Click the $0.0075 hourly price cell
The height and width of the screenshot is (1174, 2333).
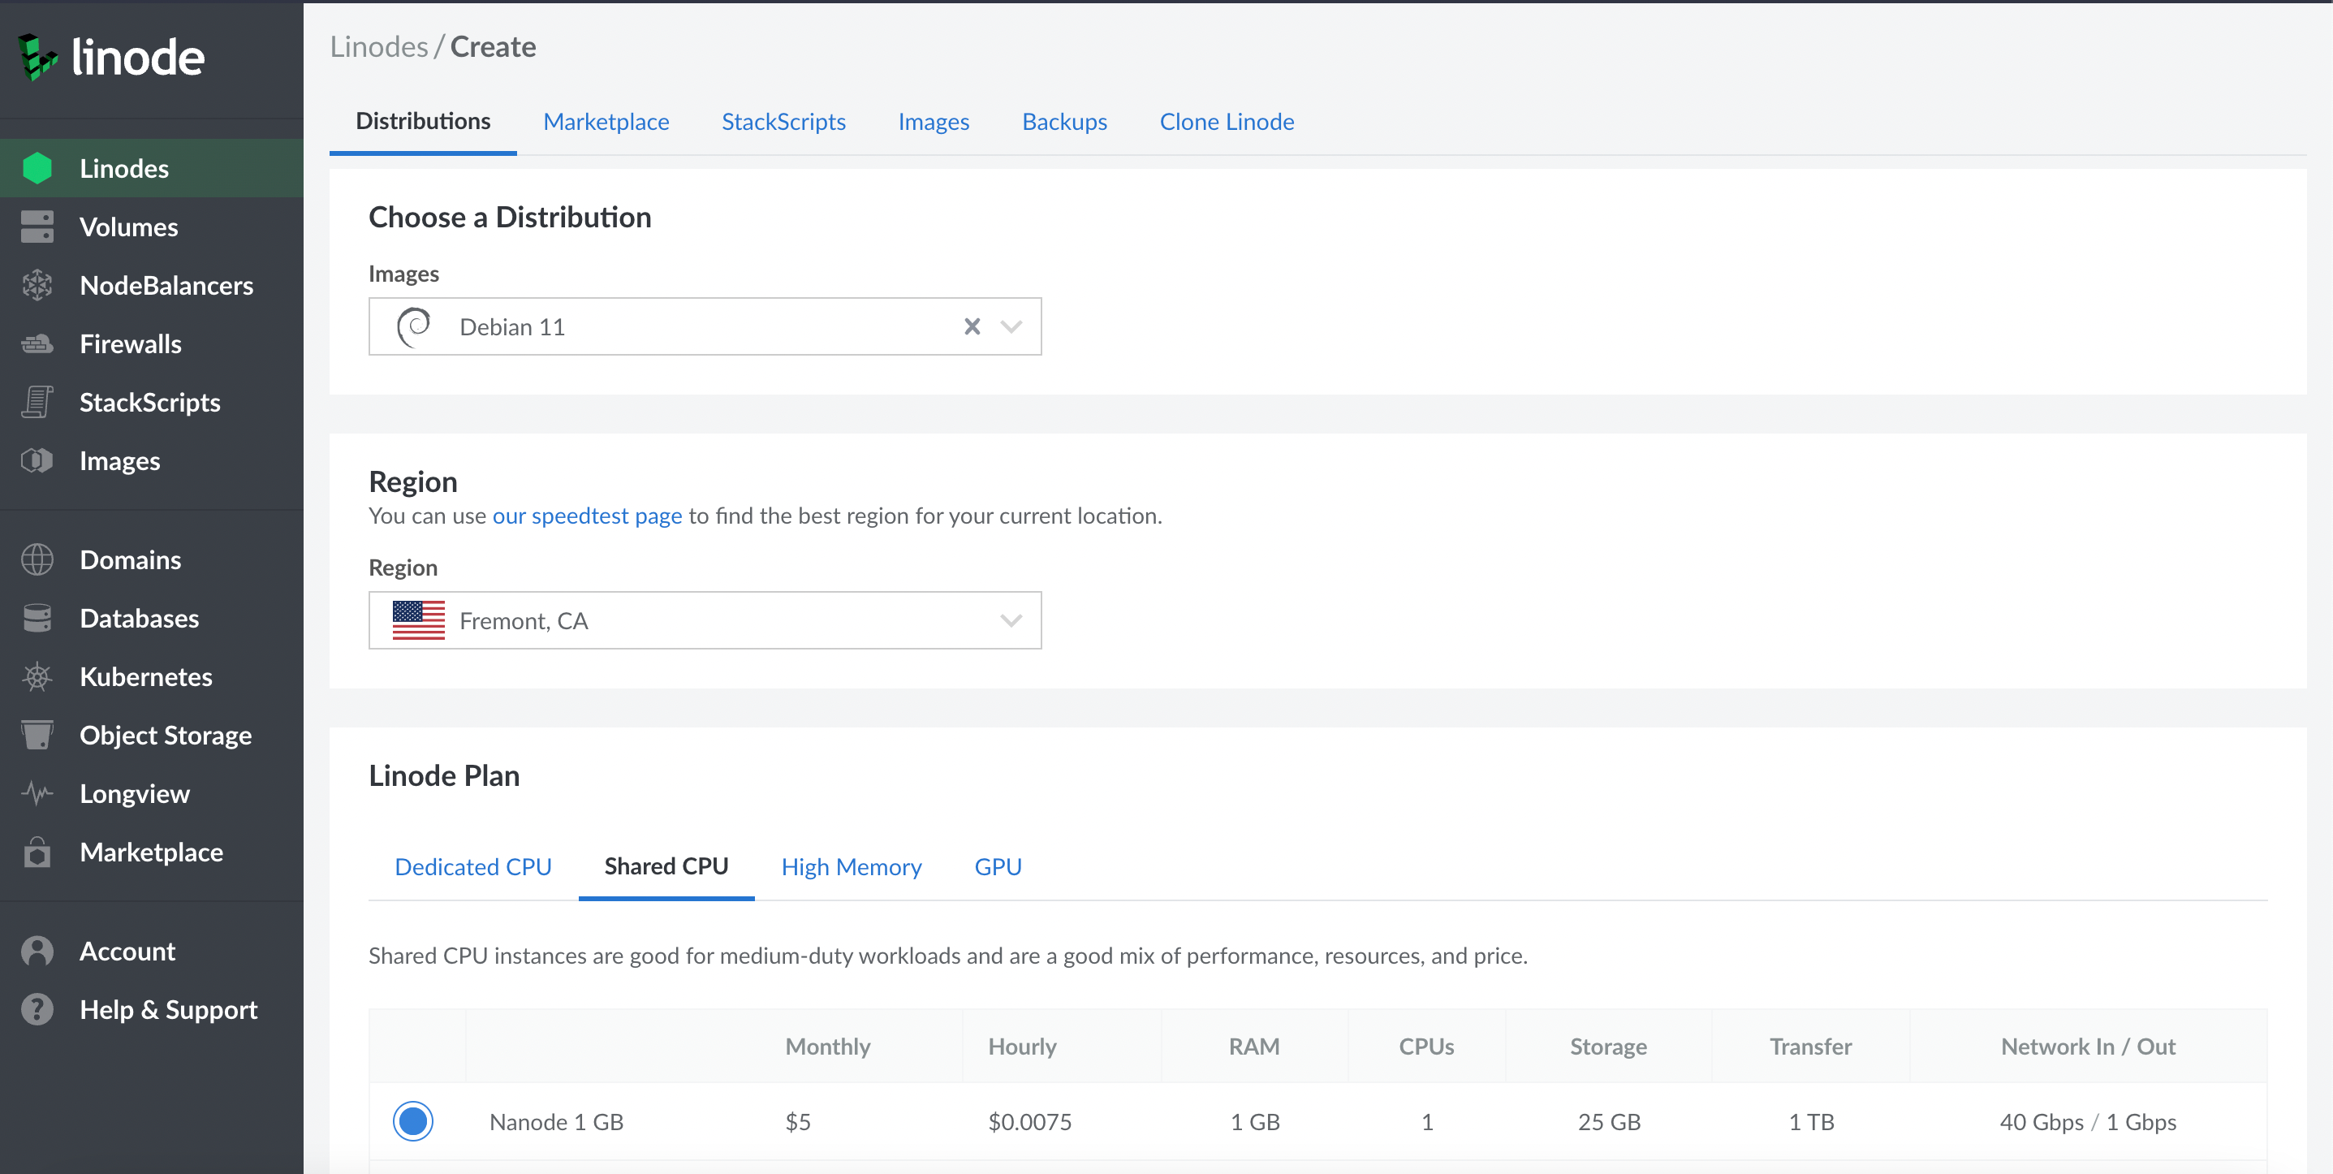click(x=1030, y=1121)
